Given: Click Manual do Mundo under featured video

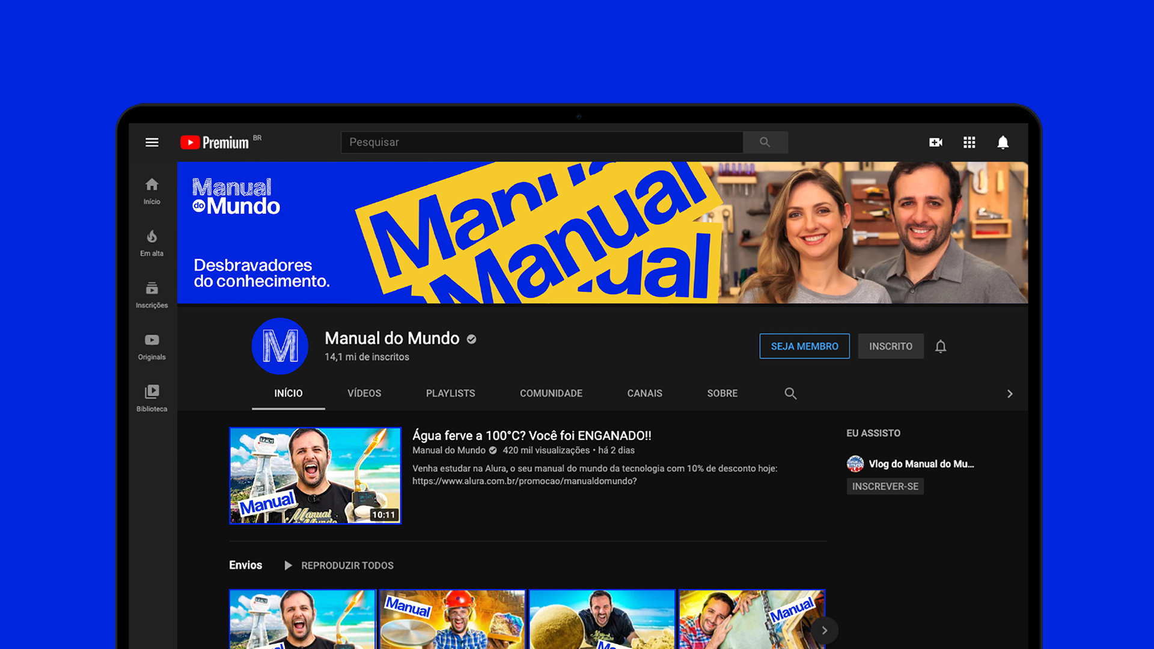Looking at the screenshot, I should 449,450.
